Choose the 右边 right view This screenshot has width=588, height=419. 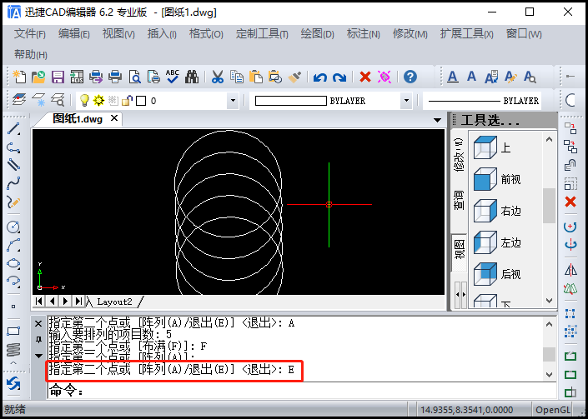(497, 211)
